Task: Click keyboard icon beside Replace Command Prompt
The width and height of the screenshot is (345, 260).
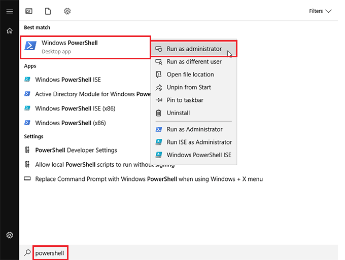Action: pyautogui.click(x=27, y=178)
